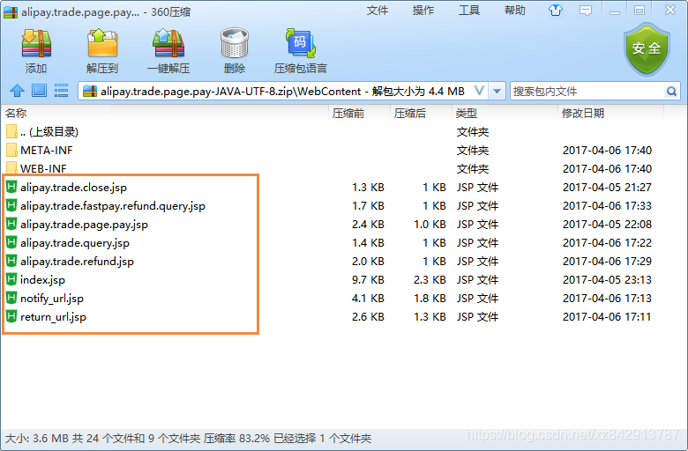Click the 压缩包语言 archive language icon
This screenshot has height=451, width=688.
(x=301, y=43)
